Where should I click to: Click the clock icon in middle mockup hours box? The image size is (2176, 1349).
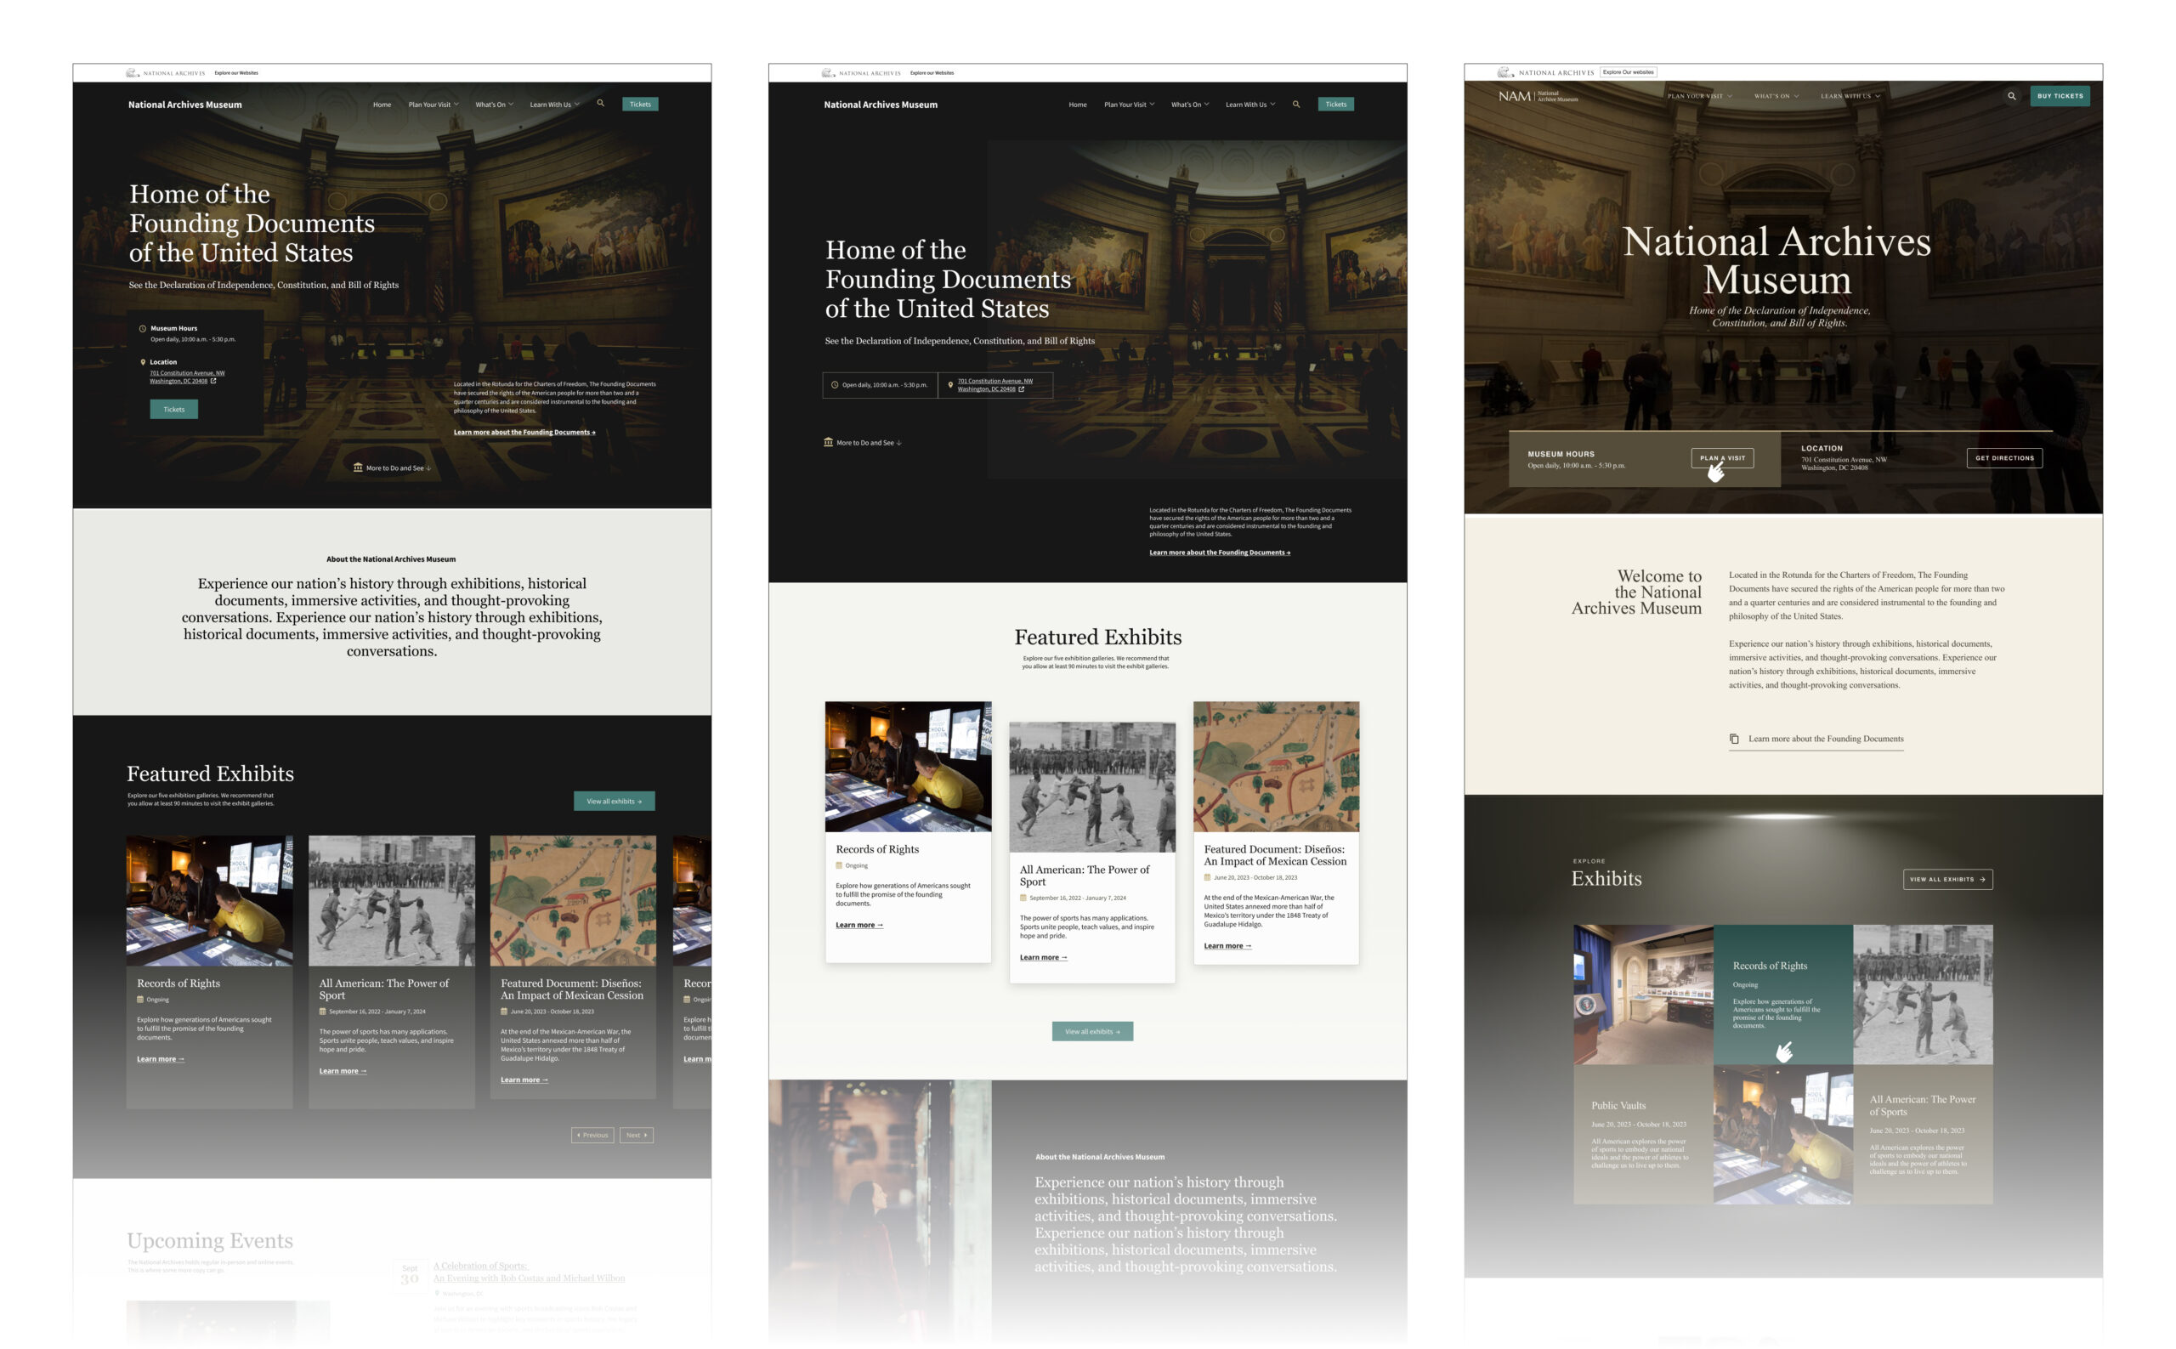click(x=835, y=385)
